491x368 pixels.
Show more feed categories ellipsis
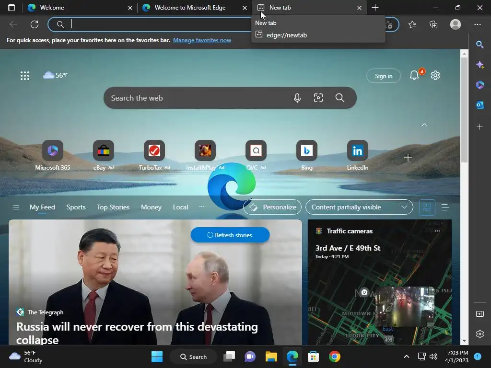click(202, 207)
